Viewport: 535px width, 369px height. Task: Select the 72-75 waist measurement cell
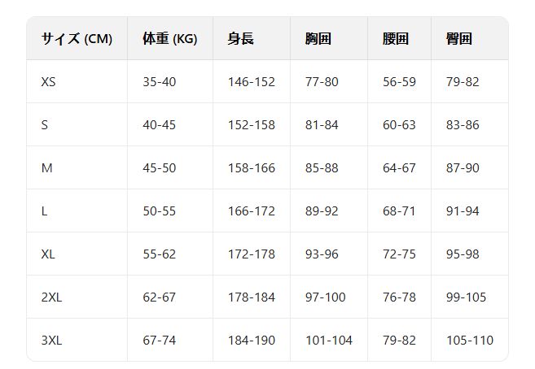399,254
